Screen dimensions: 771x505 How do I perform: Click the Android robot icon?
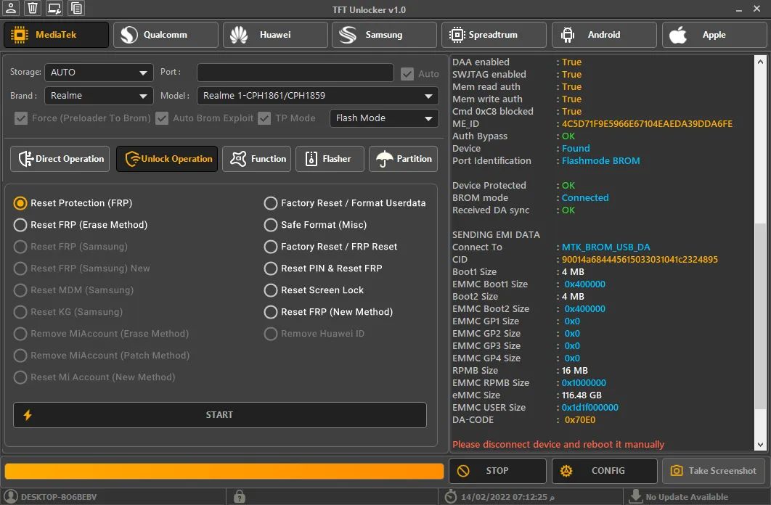click(568, 35)
